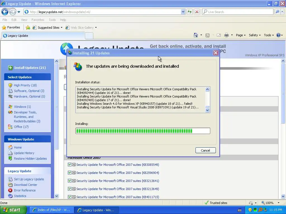Click the Read Mail icon
This screenshot has width=286, height=214.
(219, 35)
